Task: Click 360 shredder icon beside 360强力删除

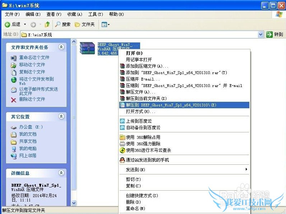Action: click(x=122, y=144)
